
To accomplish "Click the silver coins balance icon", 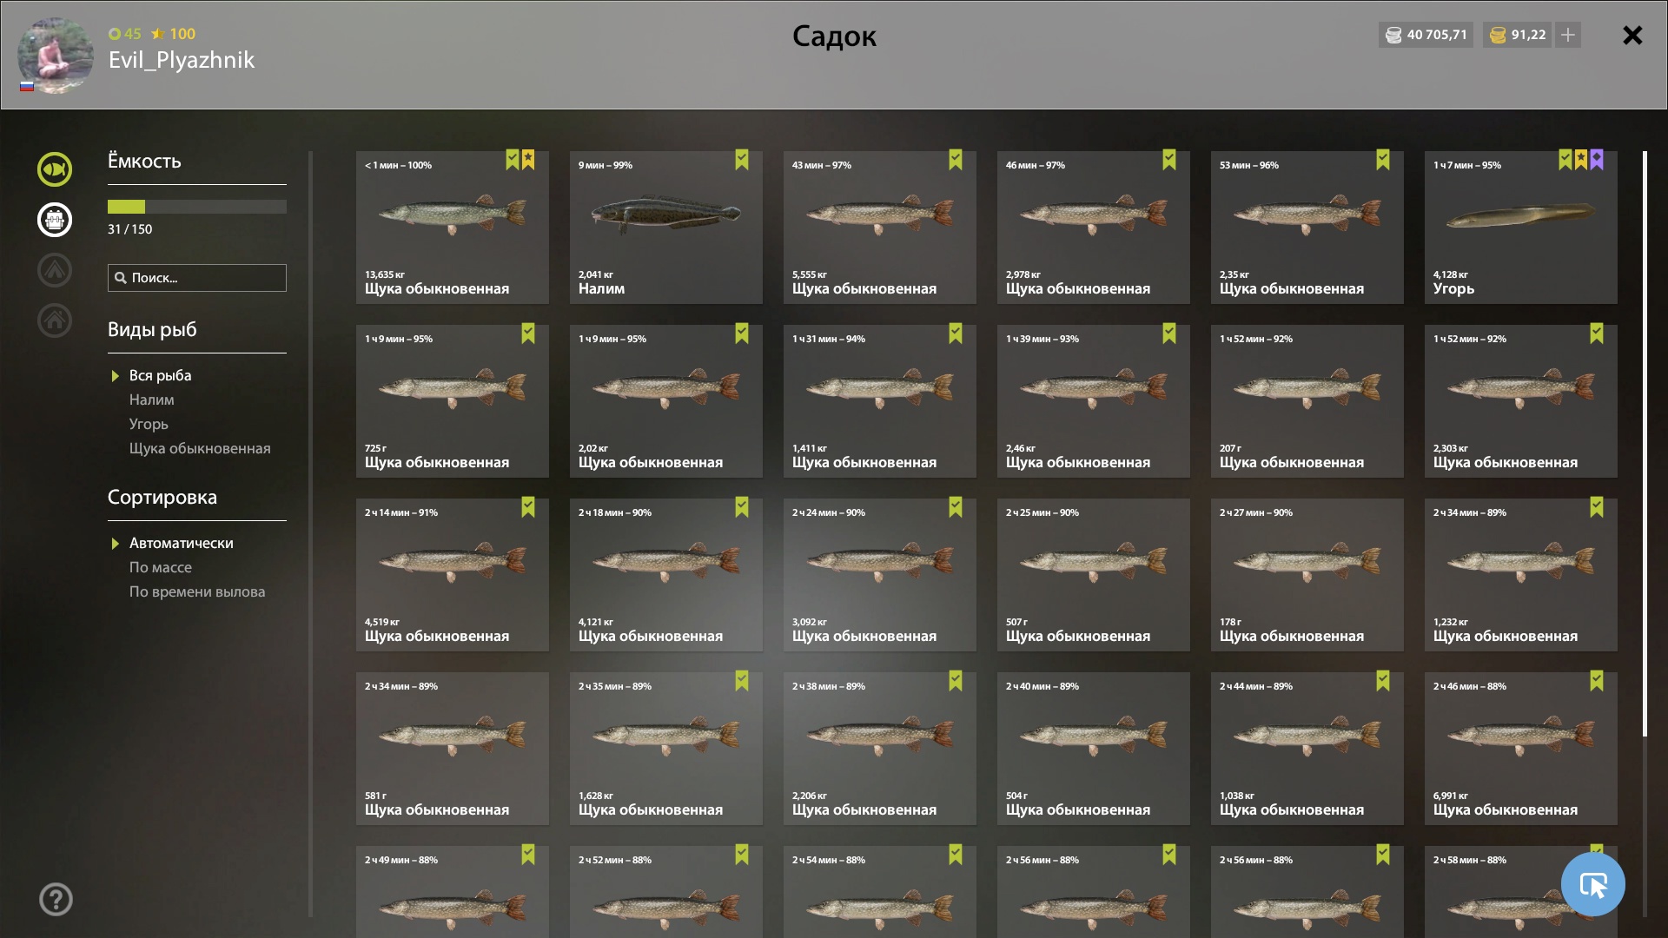I will [x=1393, y=35].
